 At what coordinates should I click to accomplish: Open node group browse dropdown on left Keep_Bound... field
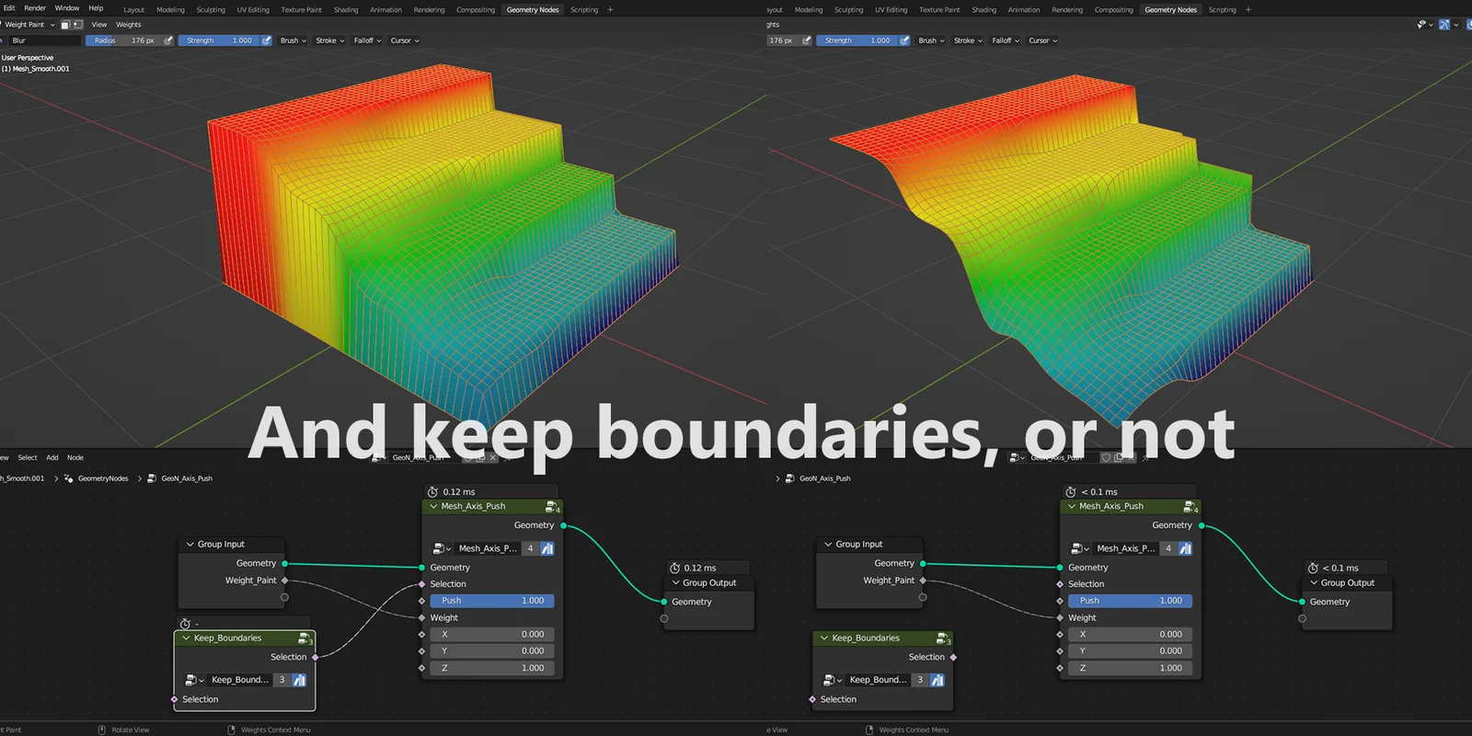[194, 680]
